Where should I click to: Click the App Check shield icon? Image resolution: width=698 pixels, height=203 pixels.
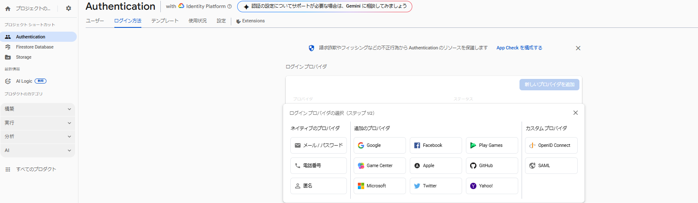[x=311, y=48]
